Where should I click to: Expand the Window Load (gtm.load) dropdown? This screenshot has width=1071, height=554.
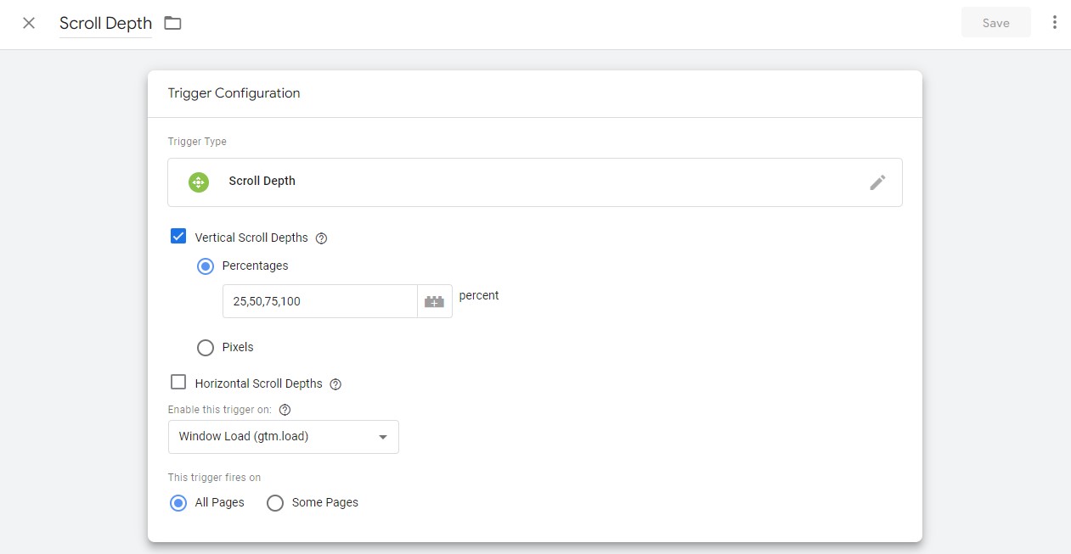click(283, 437)
